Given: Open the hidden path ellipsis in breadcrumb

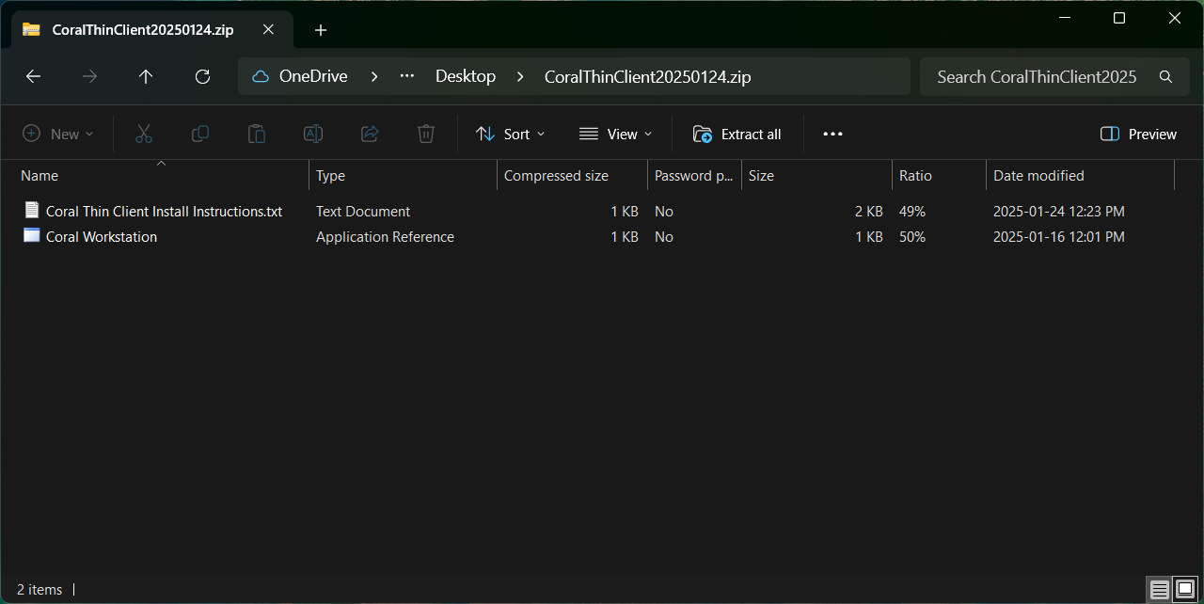Looking at the screenshot, I should point(407,76).
